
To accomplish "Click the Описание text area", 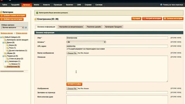I will (x=117, y=69).
